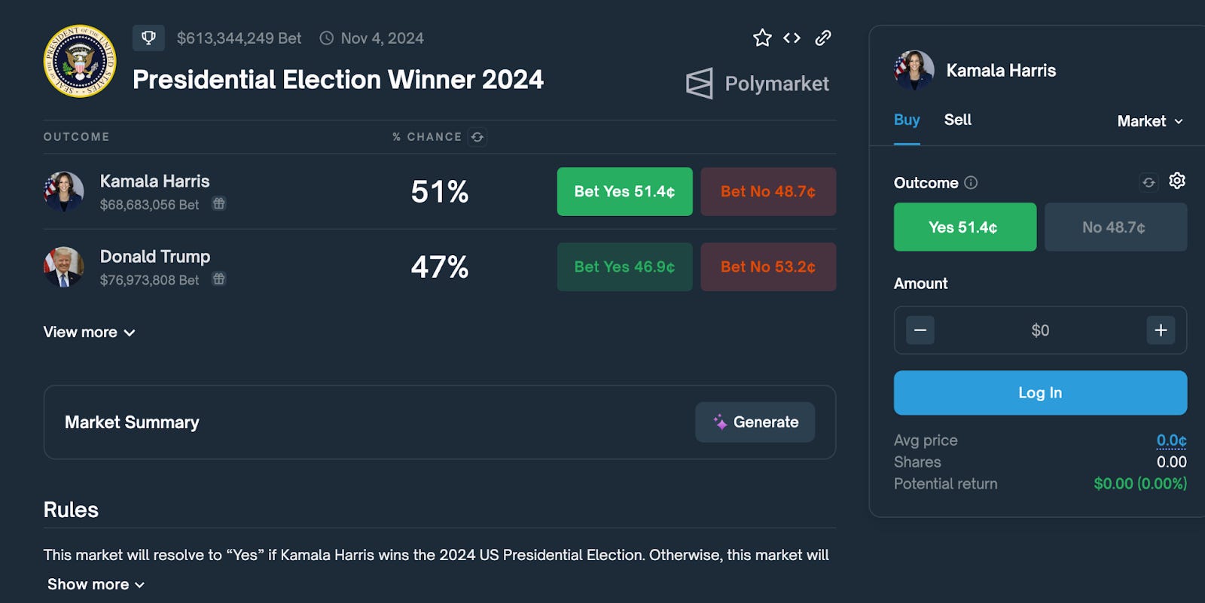Toggle the outcome swap refresh icon
The image size is (1205, 603).
(1149, 182)
